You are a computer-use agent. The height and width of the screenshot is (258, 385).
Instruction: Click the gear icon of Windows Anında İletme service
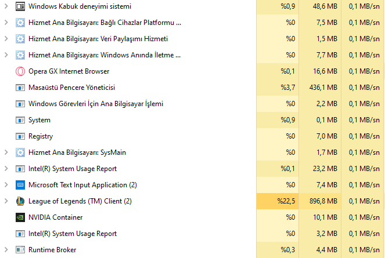click(20, 55)
